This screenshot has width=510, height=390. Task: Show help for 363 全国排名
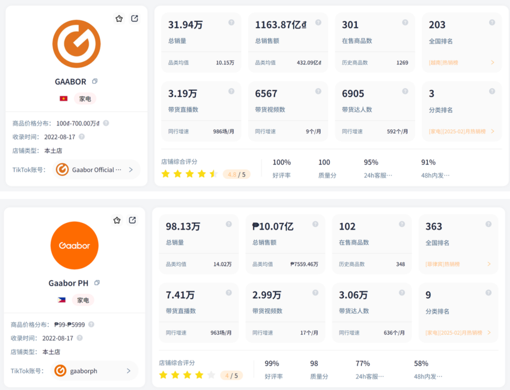tap(489, 224)
